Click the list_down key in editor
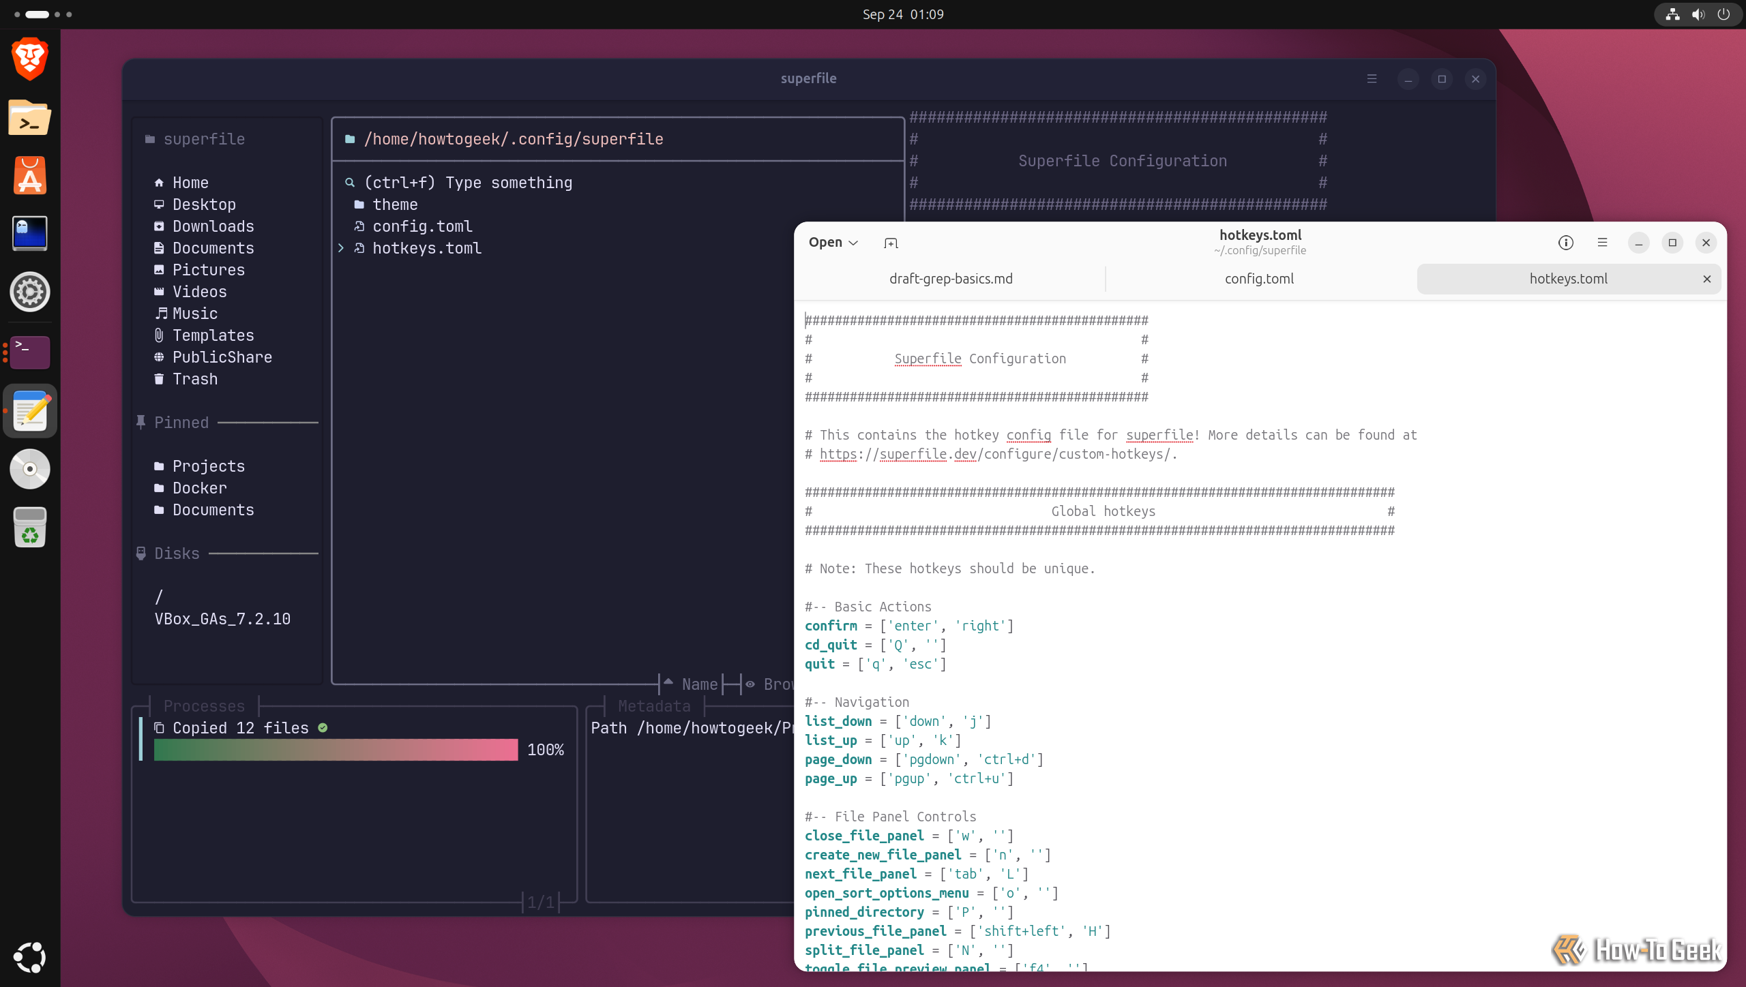The width and height of the screenshot is (1746, 987). (x=838, y=721)
